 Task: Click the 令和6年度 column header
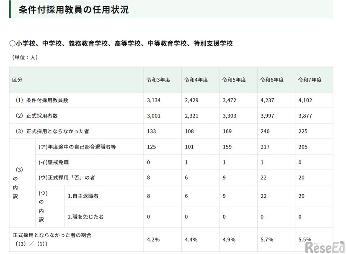(x=271, y=80)
